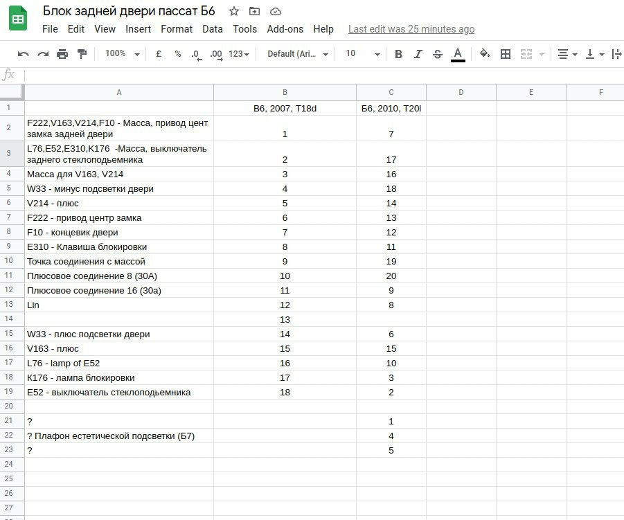Screen dimensions: 624x520
Task: Open the Help menu
Action: [x=323, y=29]
